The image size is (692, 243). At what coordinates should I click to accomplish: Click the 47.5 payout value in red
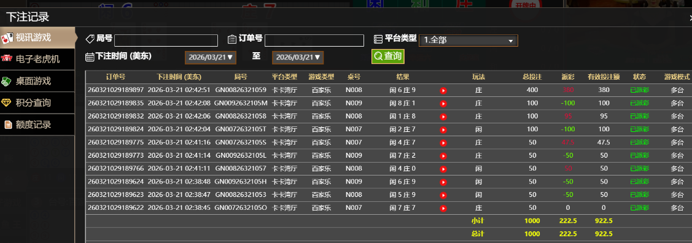tap(568, 142)
